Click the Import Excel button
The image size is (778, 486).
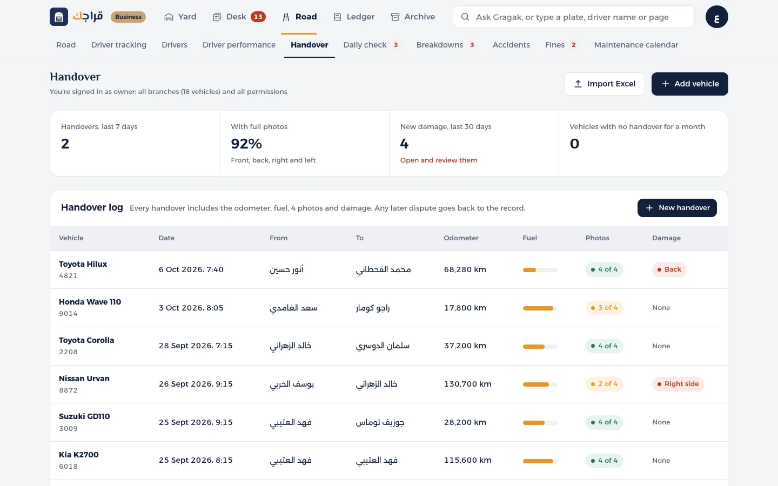(605, 84)
